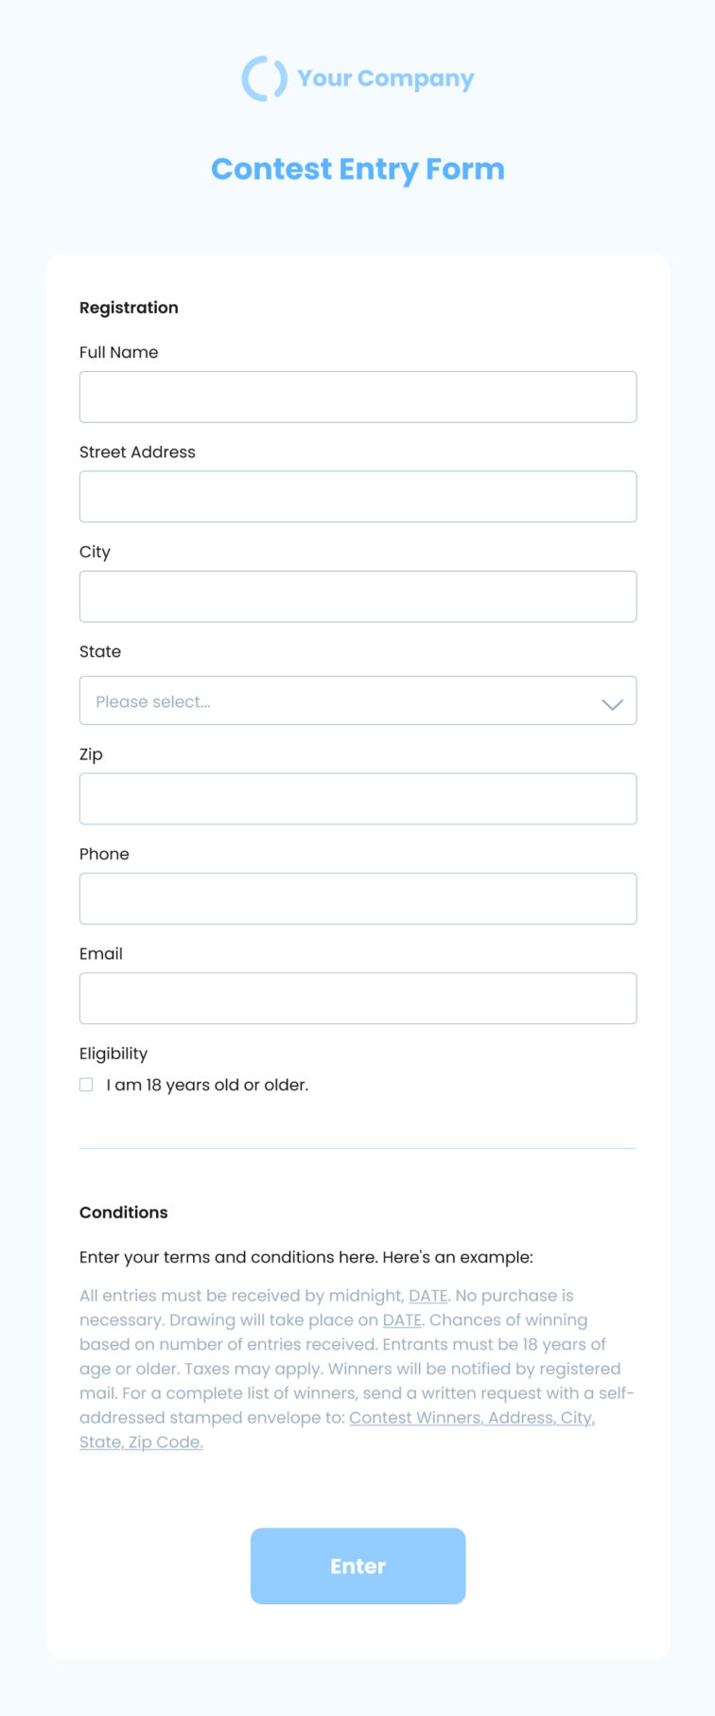Click the first DATE link after midnight

click(427, 1296)
